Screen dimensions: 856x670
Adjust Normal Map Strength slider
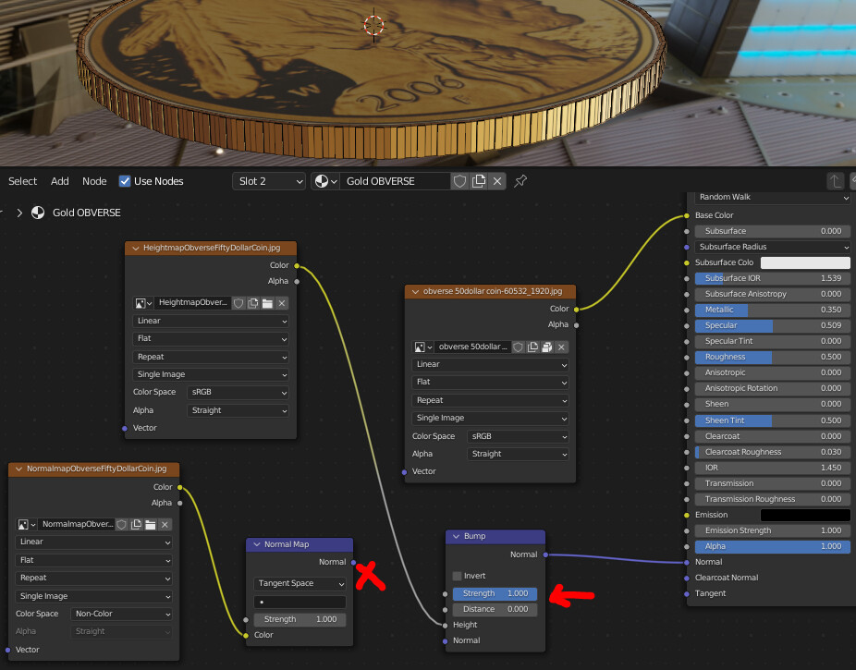300,620
